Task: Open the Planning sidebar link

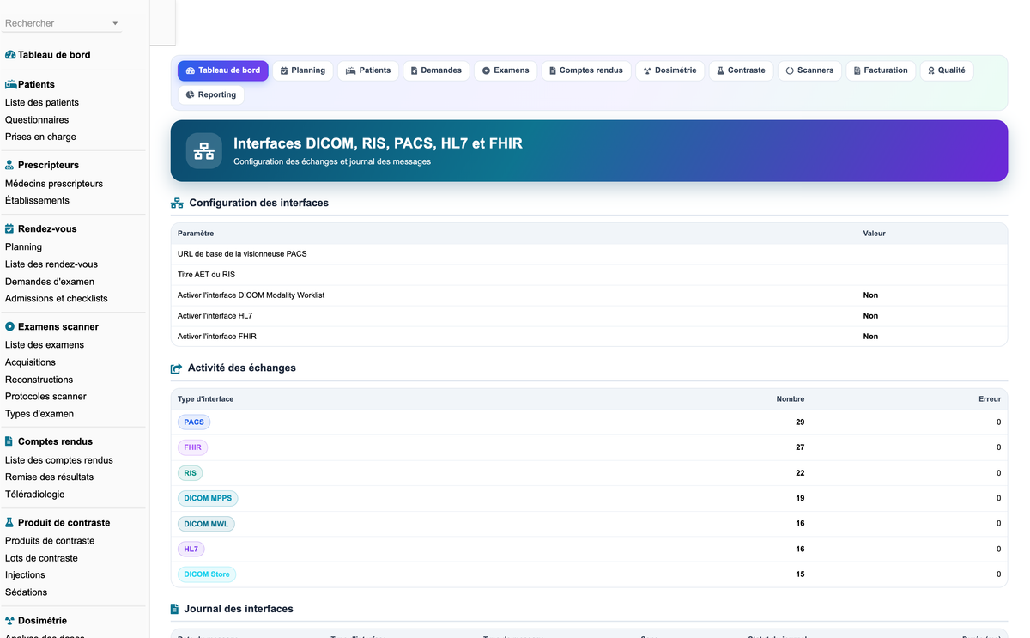Action: [23, 247]
